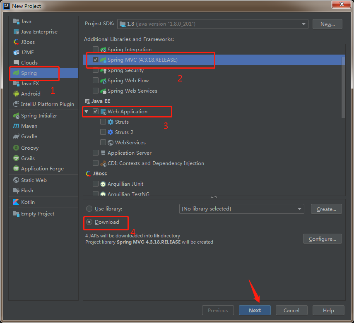Screen dimensions: 354x323
Task: Click the Configure... button
Action: point(323,239)
